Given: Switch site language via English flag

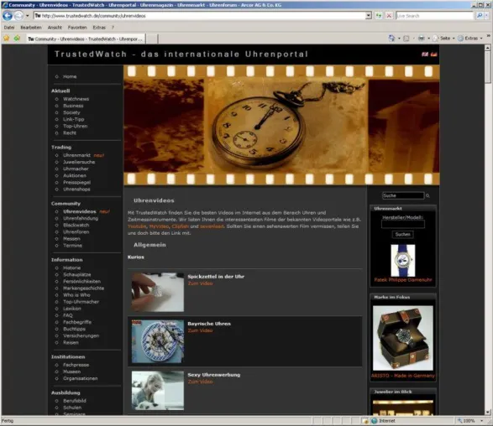Looking at the screenshot, I should click(x=425, y=55).
